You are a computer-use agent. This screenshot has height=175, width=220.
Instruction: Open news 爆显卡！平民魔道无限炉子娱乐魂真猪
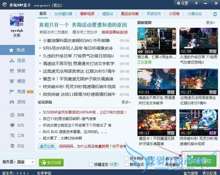pos(78,79)
